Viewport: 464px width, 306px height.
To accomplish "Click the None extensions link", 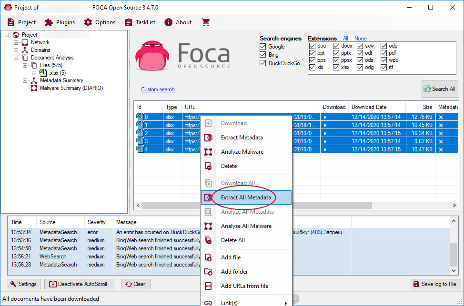I will [361, 39].
